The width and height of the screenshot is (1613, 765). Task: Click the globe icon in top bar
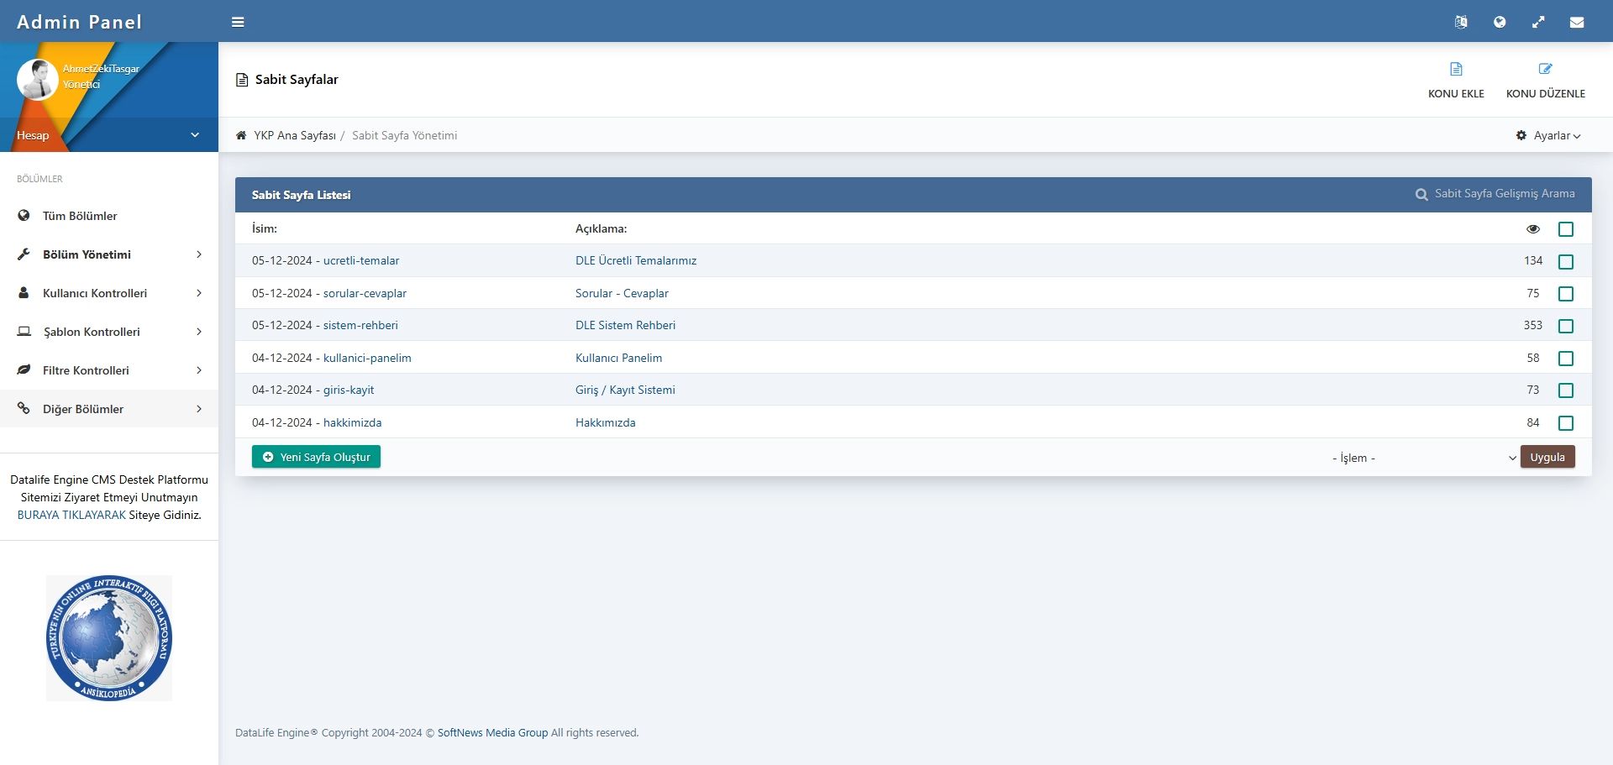click(x=1500, y=22)
